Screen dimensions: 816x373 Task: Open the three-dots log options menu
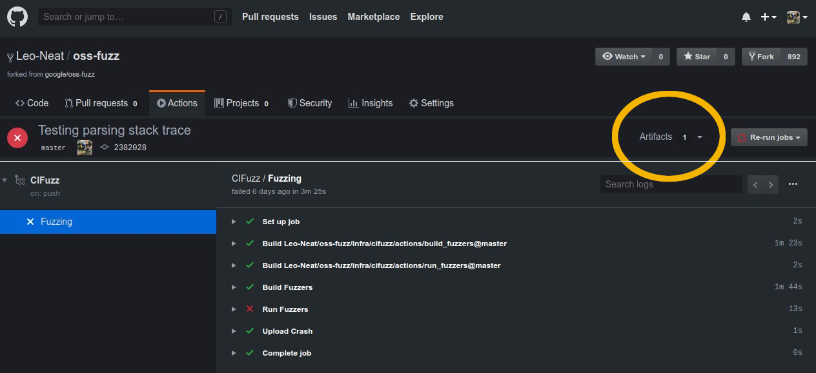point(793,184)
